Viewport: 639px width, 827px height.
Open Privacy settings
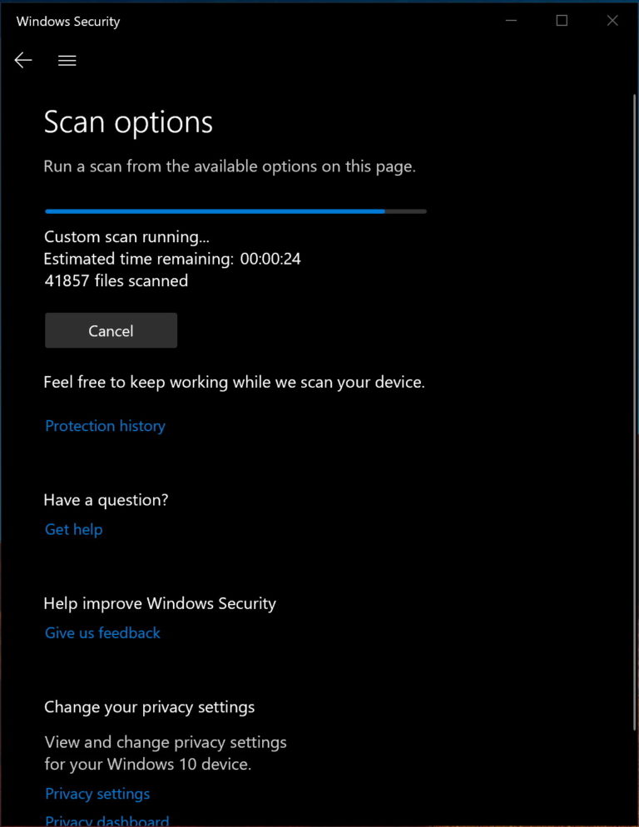(97, 793)
